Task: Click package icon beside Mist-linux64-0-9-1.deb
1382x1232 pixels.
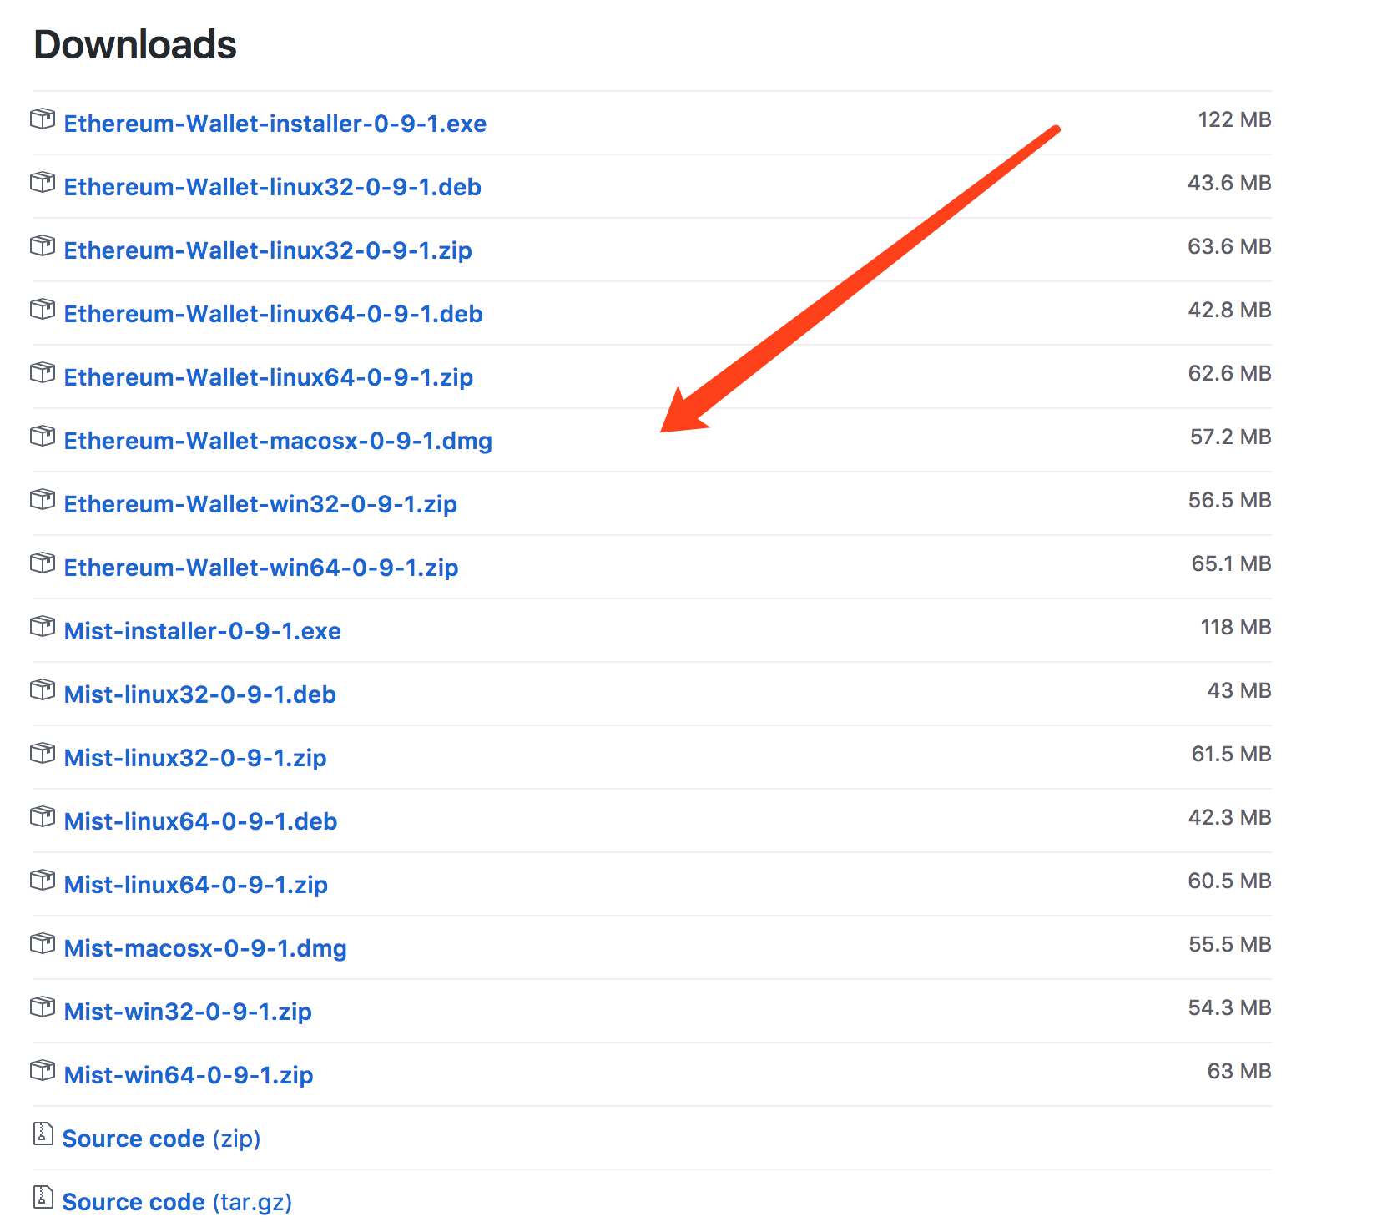Action: (x=43, y=816)
